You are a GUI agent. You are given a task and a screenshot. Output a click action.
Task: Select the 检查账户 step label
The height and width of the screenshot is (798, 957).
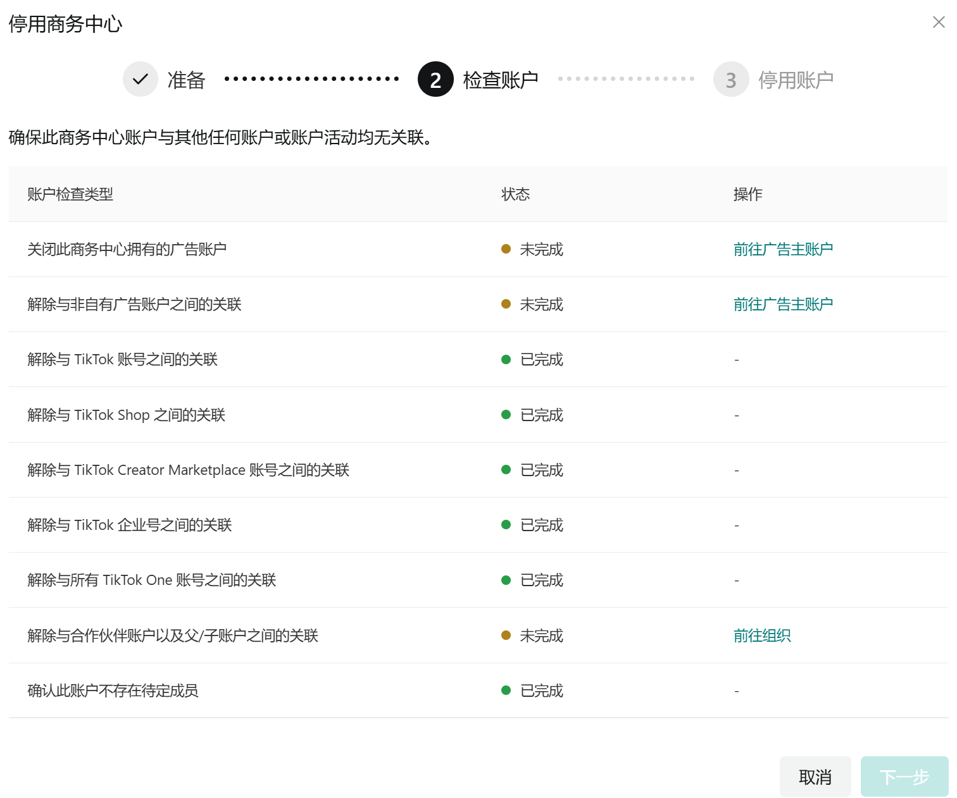pos(501,80)
